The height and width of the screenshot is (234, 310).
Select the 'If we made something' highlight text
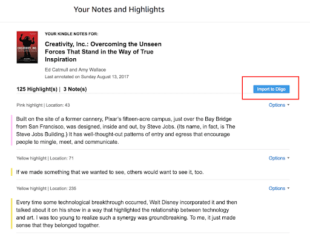[110, 172]
